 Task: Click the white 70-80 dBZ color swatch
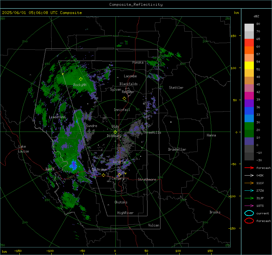point(249,28)
